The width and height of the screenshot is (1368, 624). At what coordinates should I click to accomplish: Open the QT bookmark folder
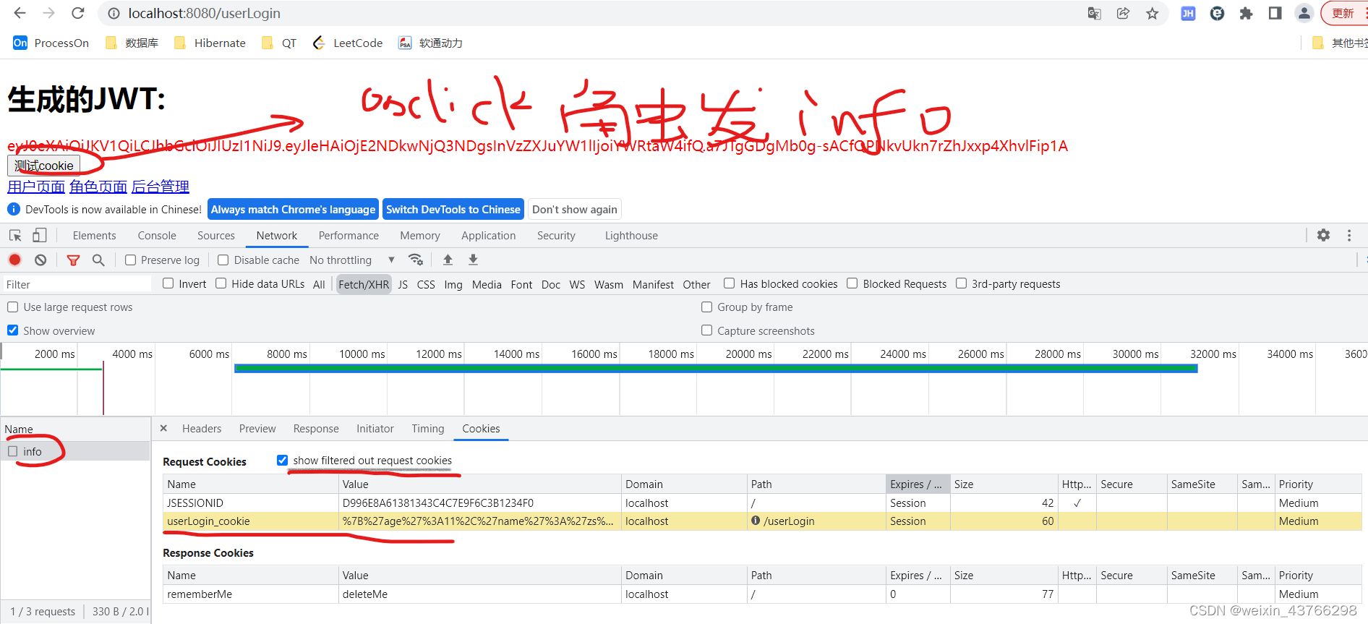(279, 43)
